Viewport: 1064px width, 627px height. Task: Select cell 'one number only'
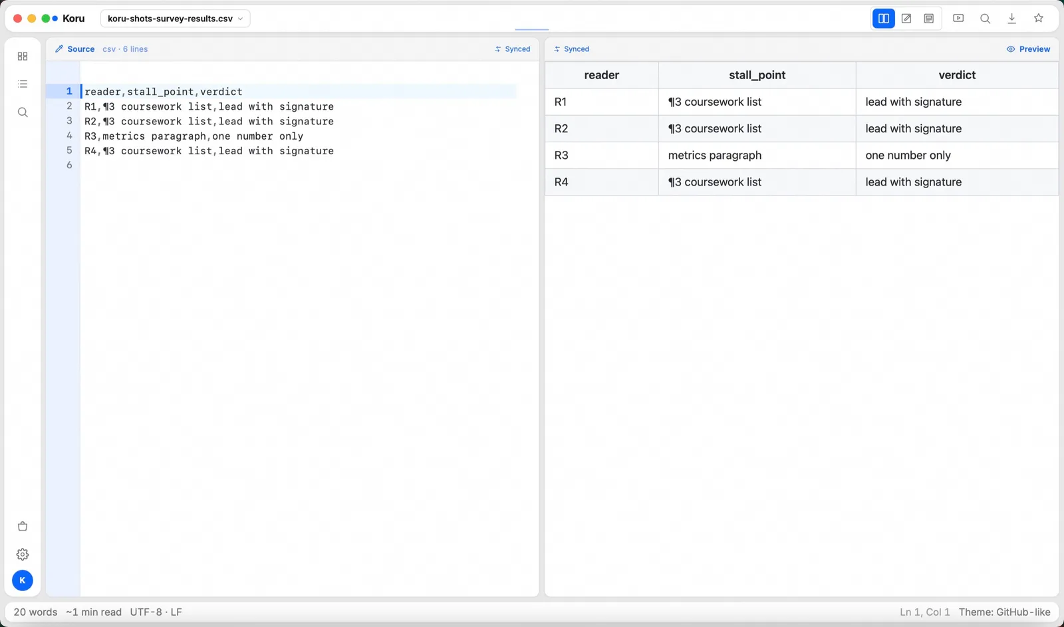pos(957,155)
